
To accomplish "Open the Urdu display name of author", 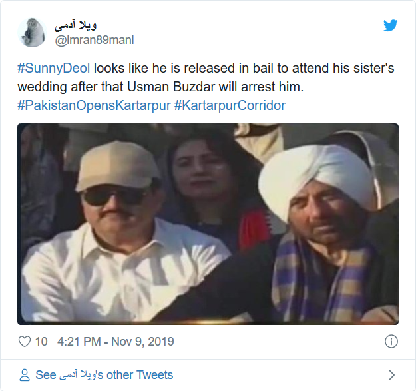I will 76,25.
